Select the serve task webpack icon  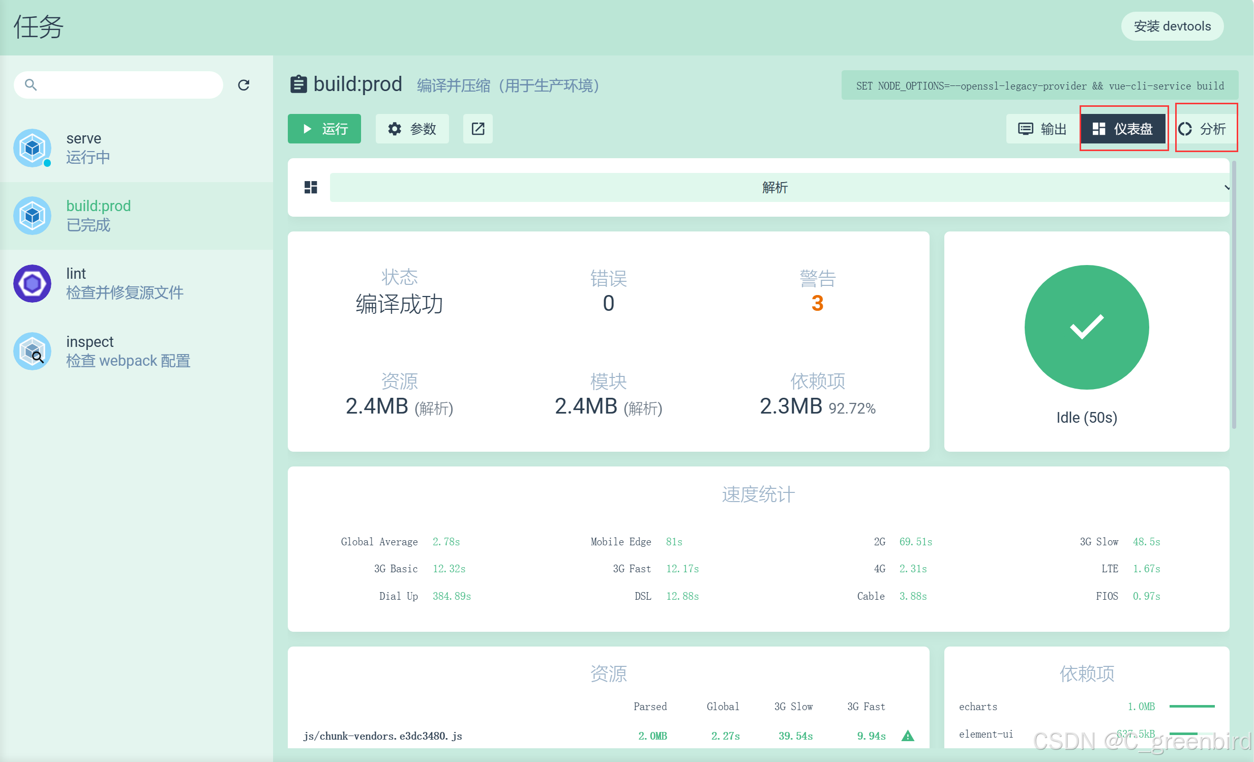point(33,148)
